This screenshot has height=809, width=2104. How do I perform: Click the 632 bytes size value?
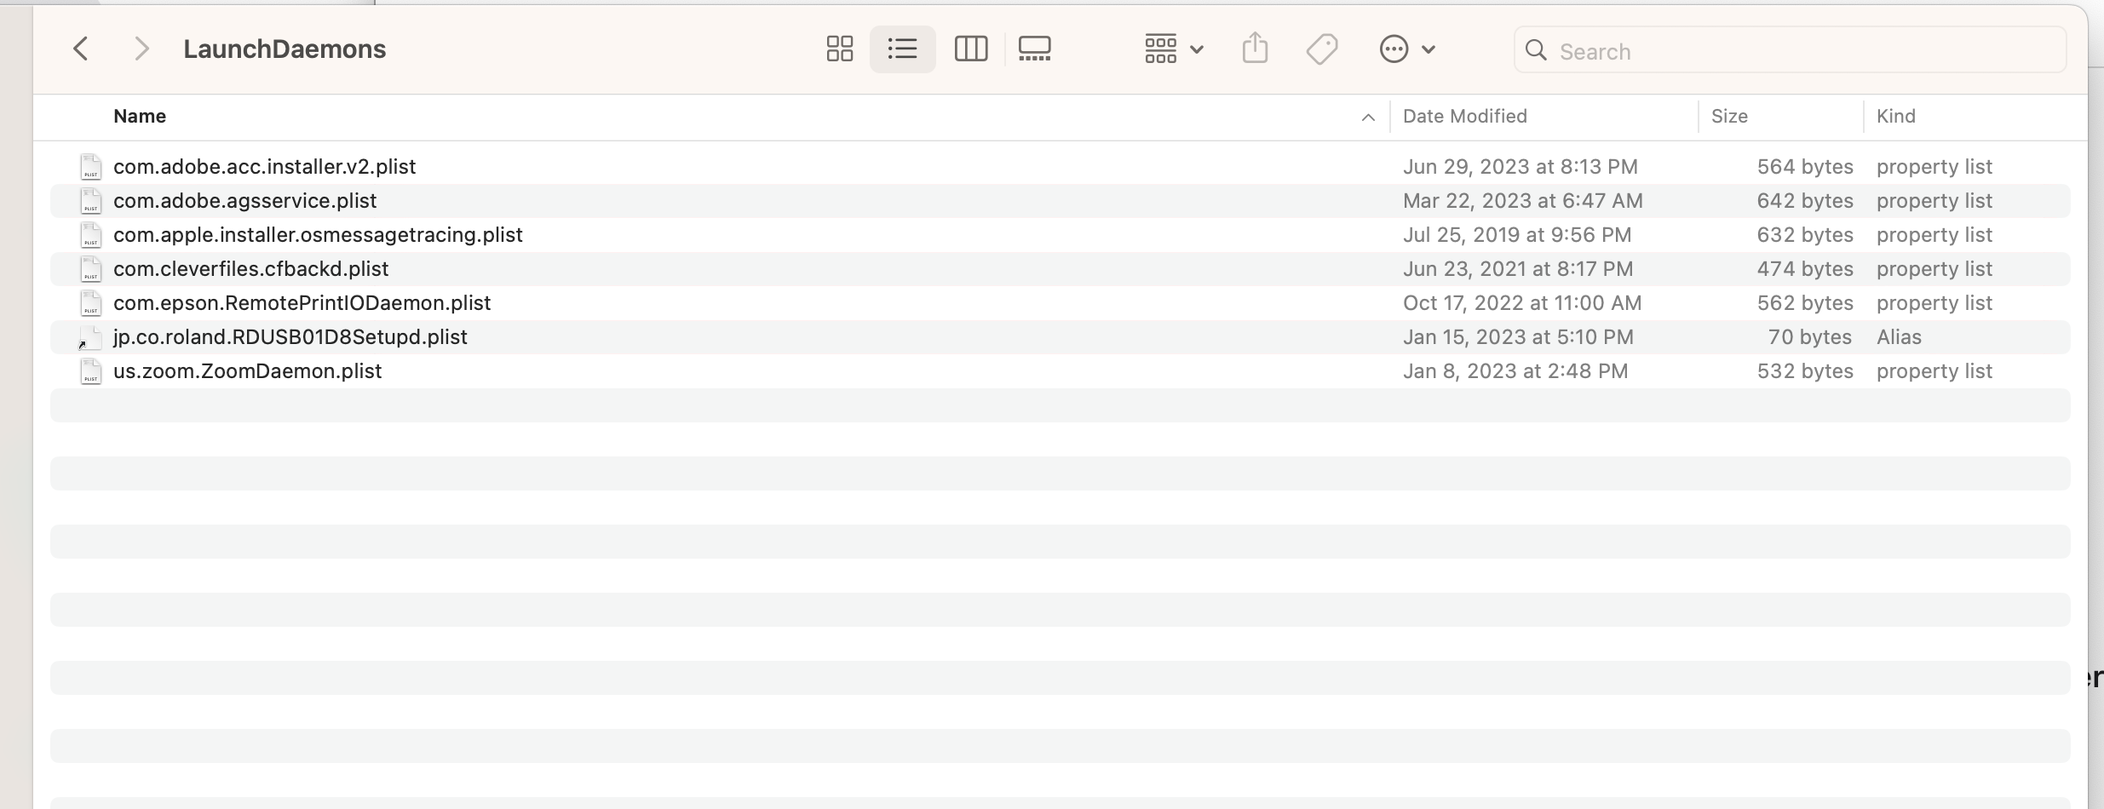(x=1805, y=235)
